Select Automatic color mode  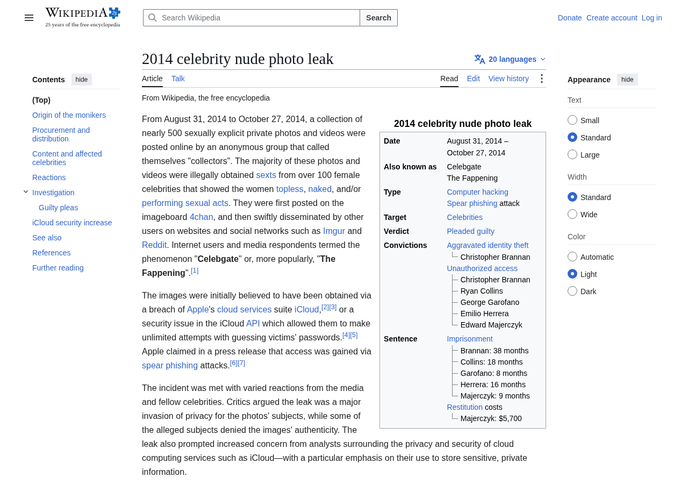[x=572, y=257]
